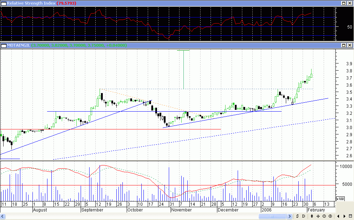Click the chart scrollbar's right arrow

(290, 216)
